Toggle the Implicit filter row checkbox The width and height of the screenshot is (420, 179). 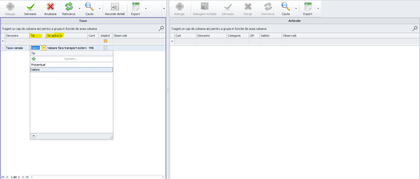[x=106, y=41]
